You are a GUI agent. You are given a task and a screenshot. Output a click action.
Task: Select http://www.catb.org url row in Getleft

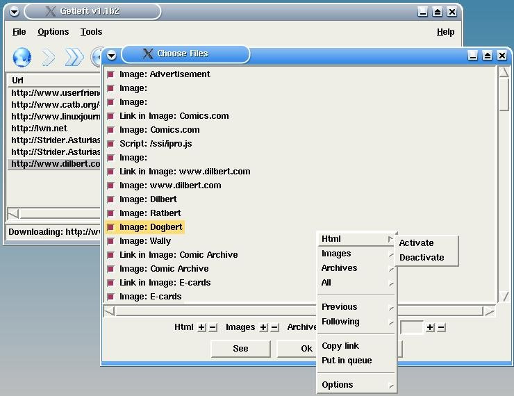pos(54,105)
